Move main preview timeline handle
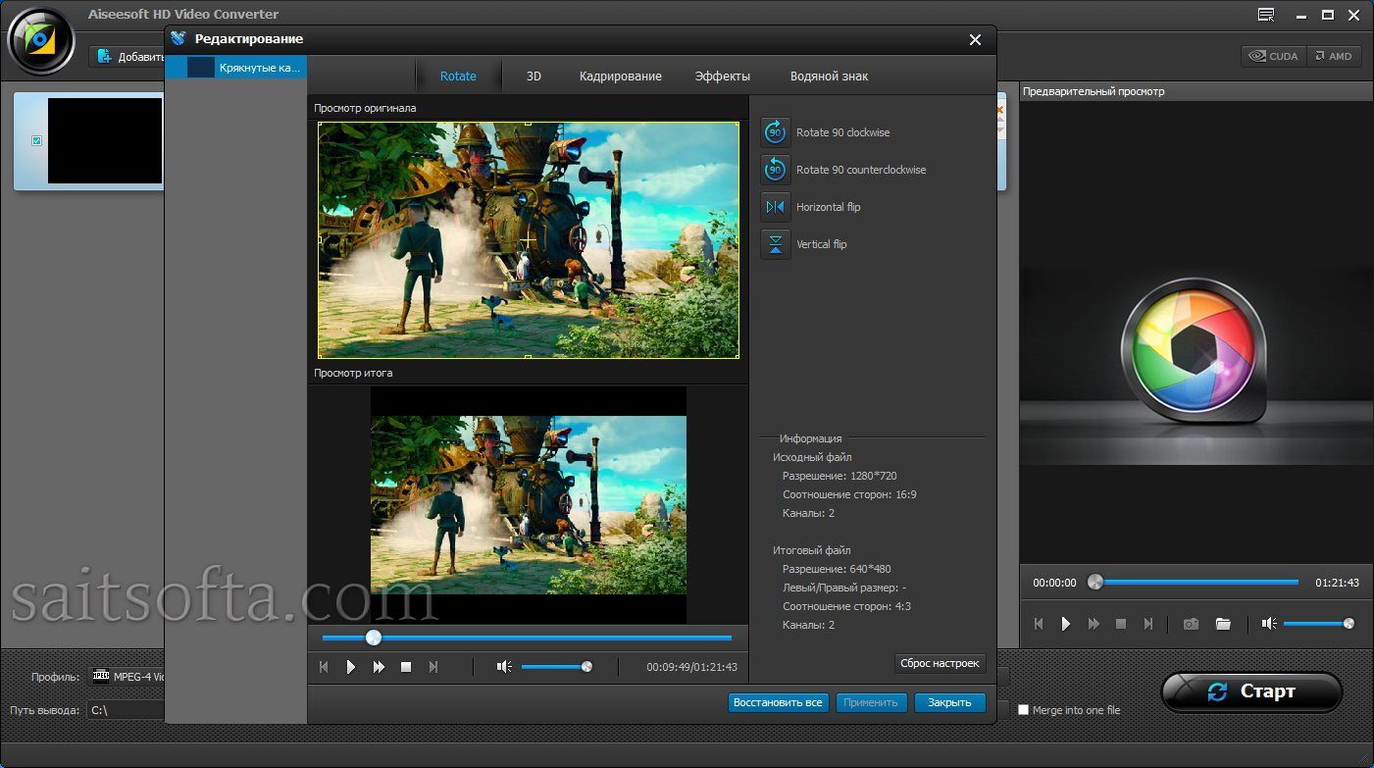The height and width of the screenshot is (768, 1374). [1095, 582]
